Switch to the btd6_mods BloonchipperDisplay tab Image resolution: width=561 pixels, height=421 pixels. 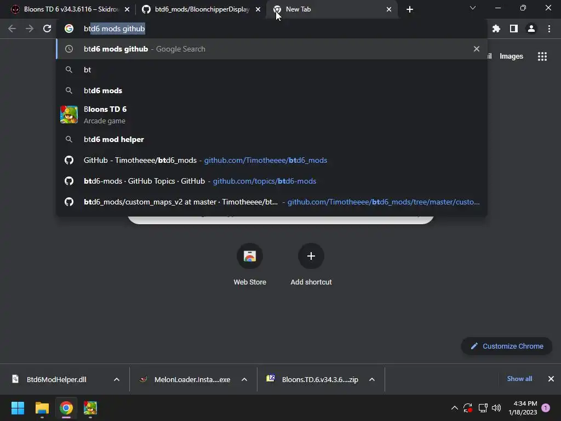(x=202, y=9)
